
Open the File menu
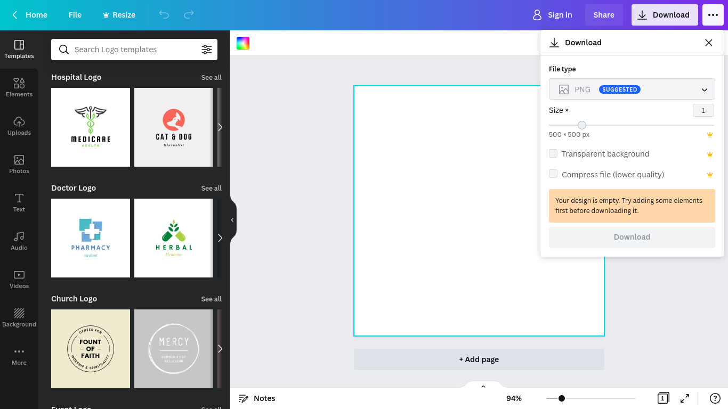pyautogui.click(x=75, y=15)
